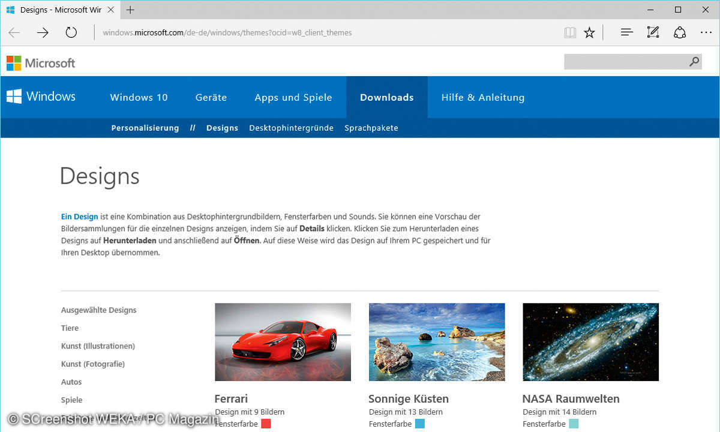Image resolution: width=720 pixels, height=432 pixels.
Task: Open the Hub three-lines icon
Action: click(x=626, y=32)
